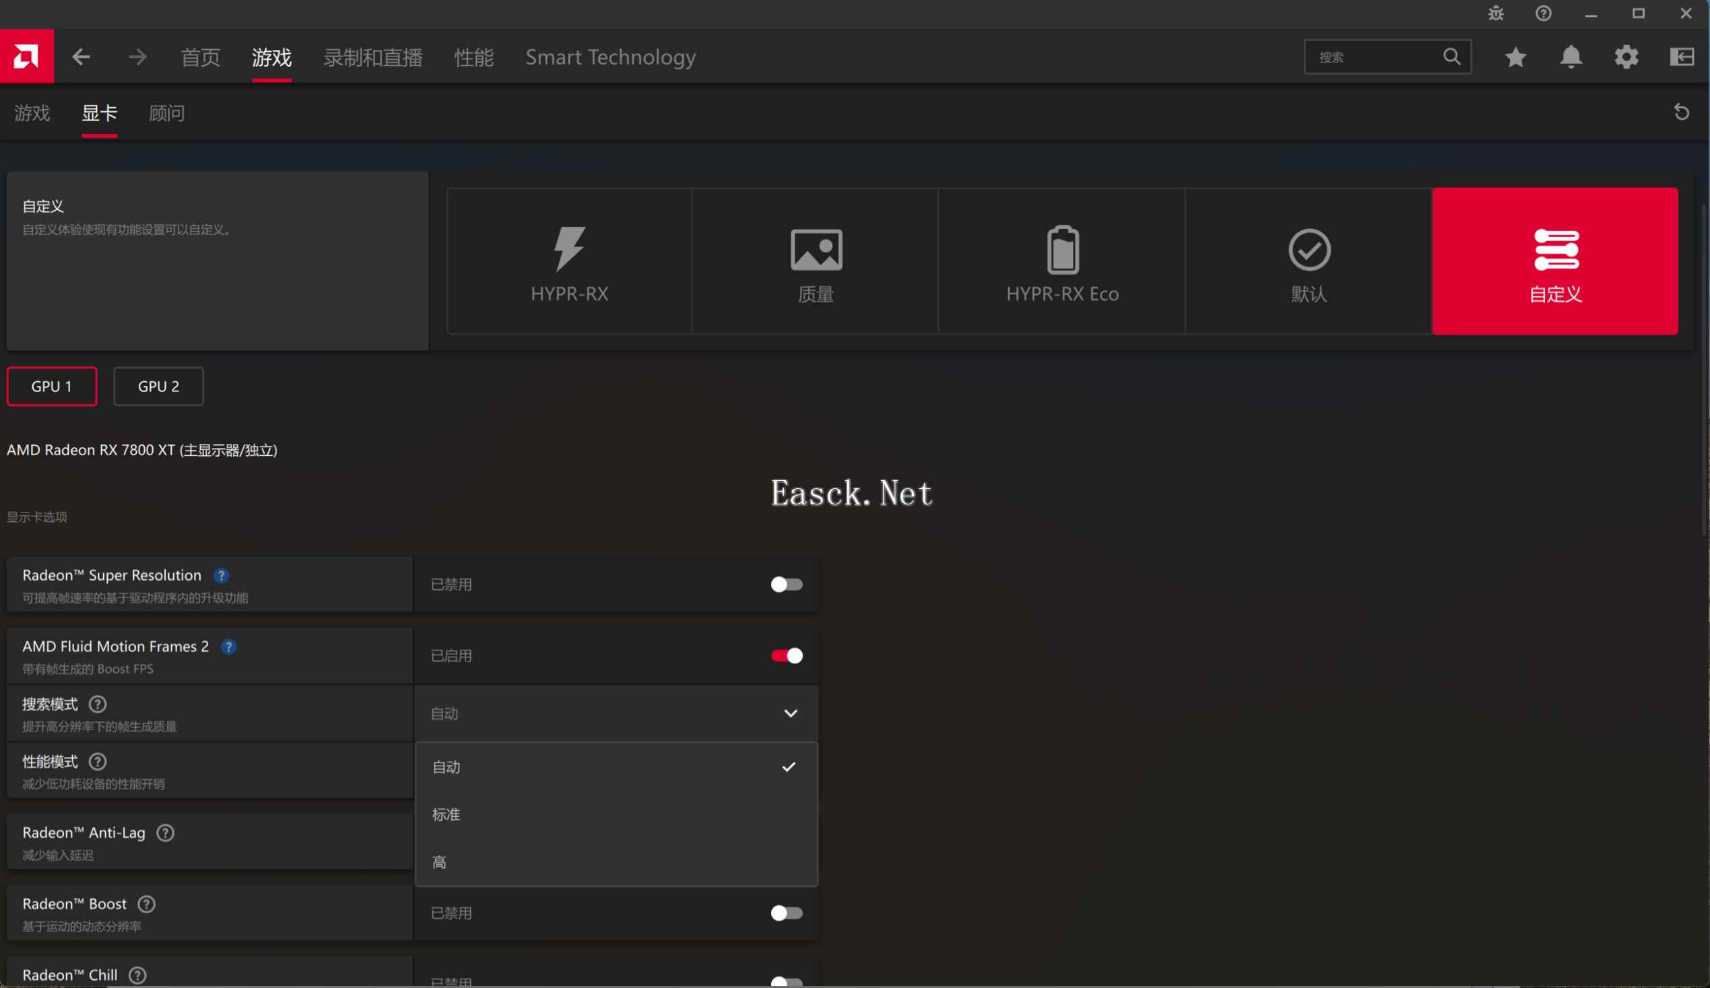Go forward with the right arrow
1710x988 pixels.
(138, 57)
